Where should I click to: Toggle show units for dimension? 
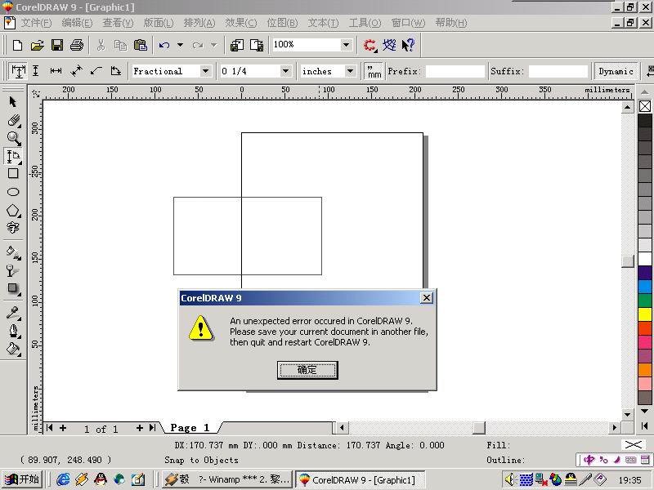click(374, 71)
